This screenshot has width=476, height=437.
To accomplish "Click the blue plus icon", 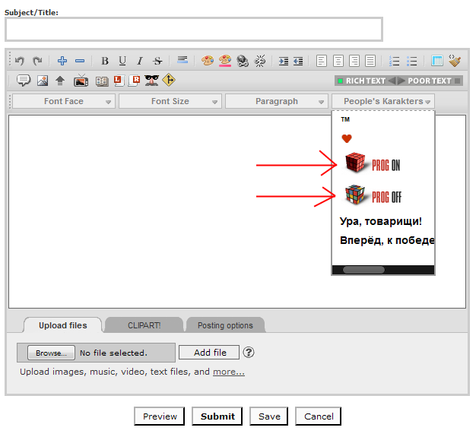I will tap(62, 61).
